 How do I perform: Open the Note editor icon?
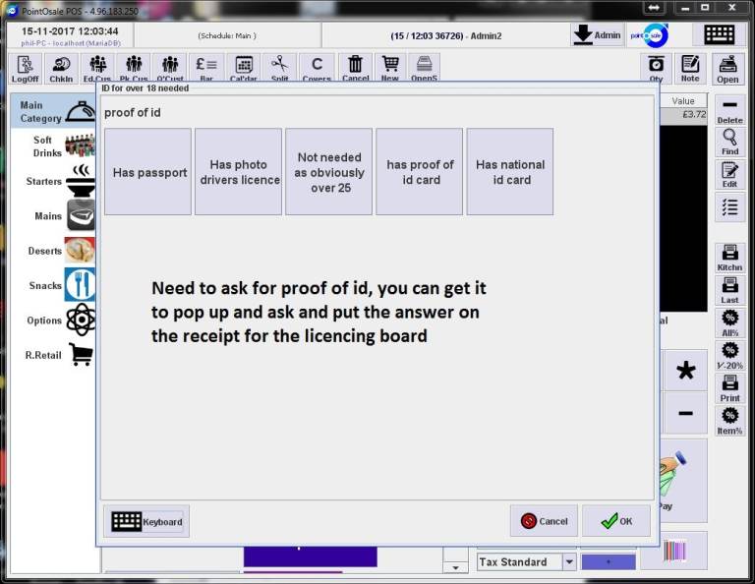[x=690, y=68]
